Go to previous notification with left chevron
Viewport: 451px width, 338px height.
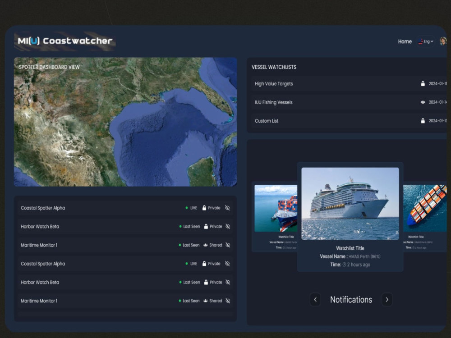pos(315,300)
